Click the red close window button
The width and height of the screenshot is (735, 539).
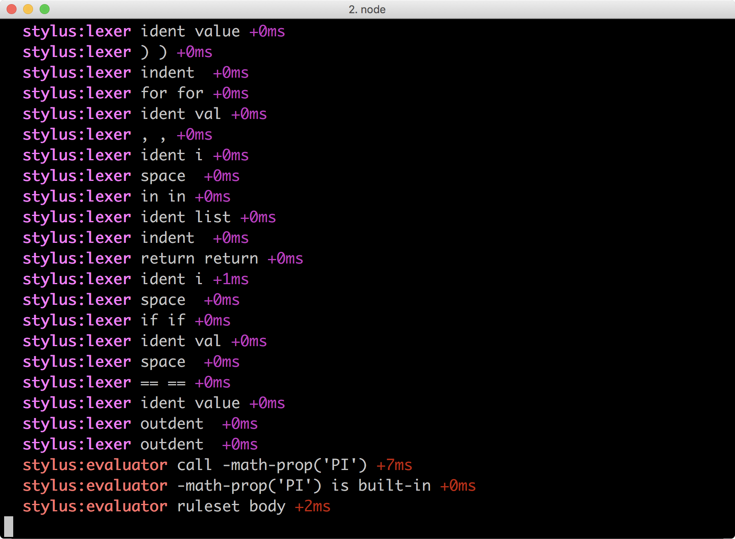click(x=12, y=9)
